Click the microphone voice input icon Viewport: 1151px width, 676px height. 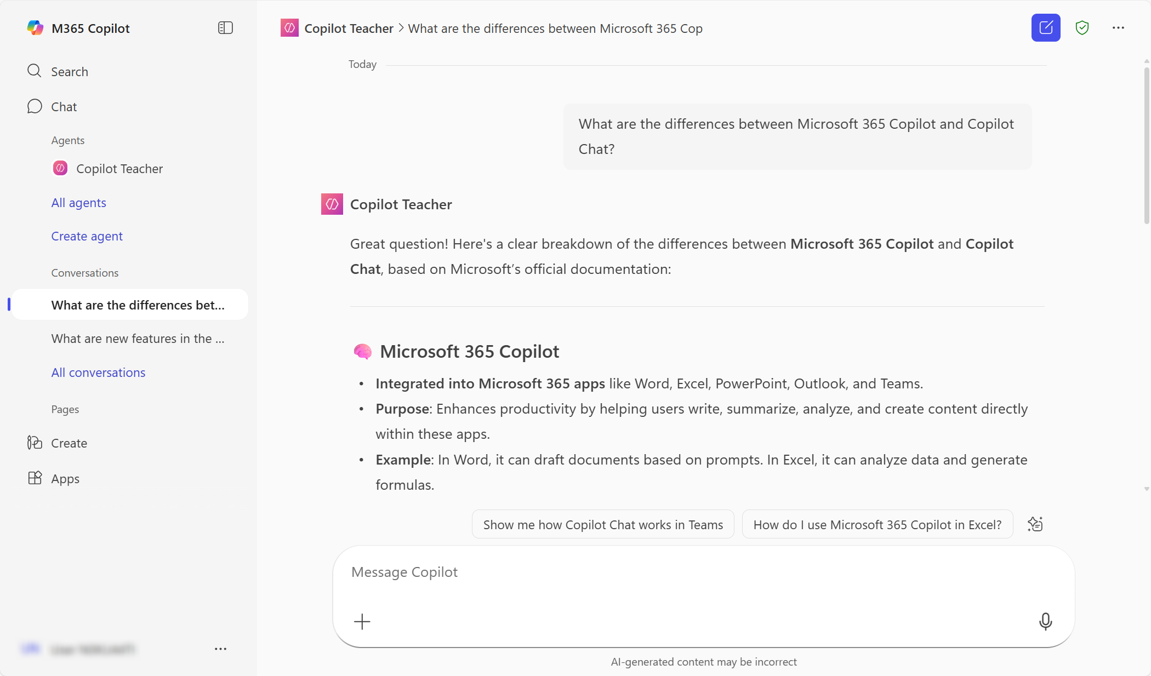coord(1045,621)
